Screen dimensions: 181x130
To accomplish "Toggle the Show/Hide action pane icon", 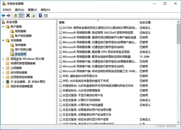I will pyautogui.click(x=46, y=16).
